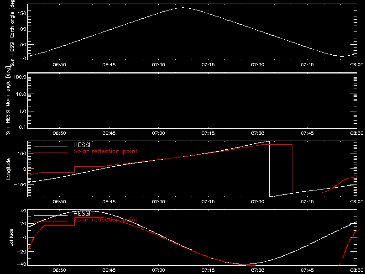
Task: Click 07:15 time label under Latitude plot
Action: (208, 270)
